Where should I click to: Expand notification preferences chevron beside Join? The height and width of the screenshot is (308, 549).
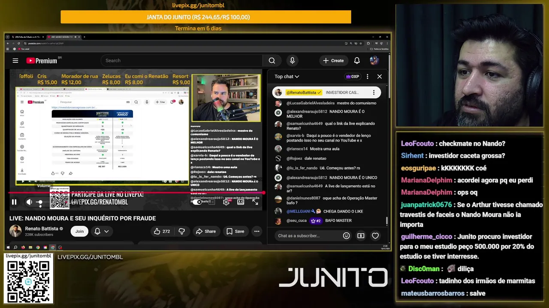point(106,231)
